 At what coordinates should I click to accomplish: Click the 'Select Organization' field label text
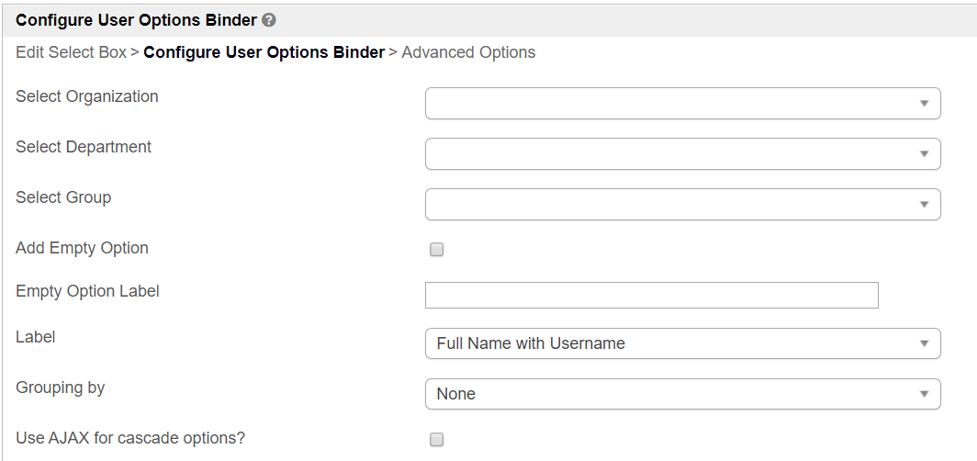[87, 96]
